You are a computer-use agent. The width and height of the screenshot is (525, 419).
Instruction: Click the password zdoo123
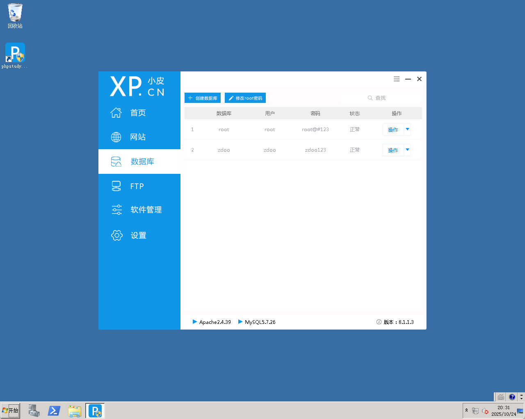coord(315,150)
